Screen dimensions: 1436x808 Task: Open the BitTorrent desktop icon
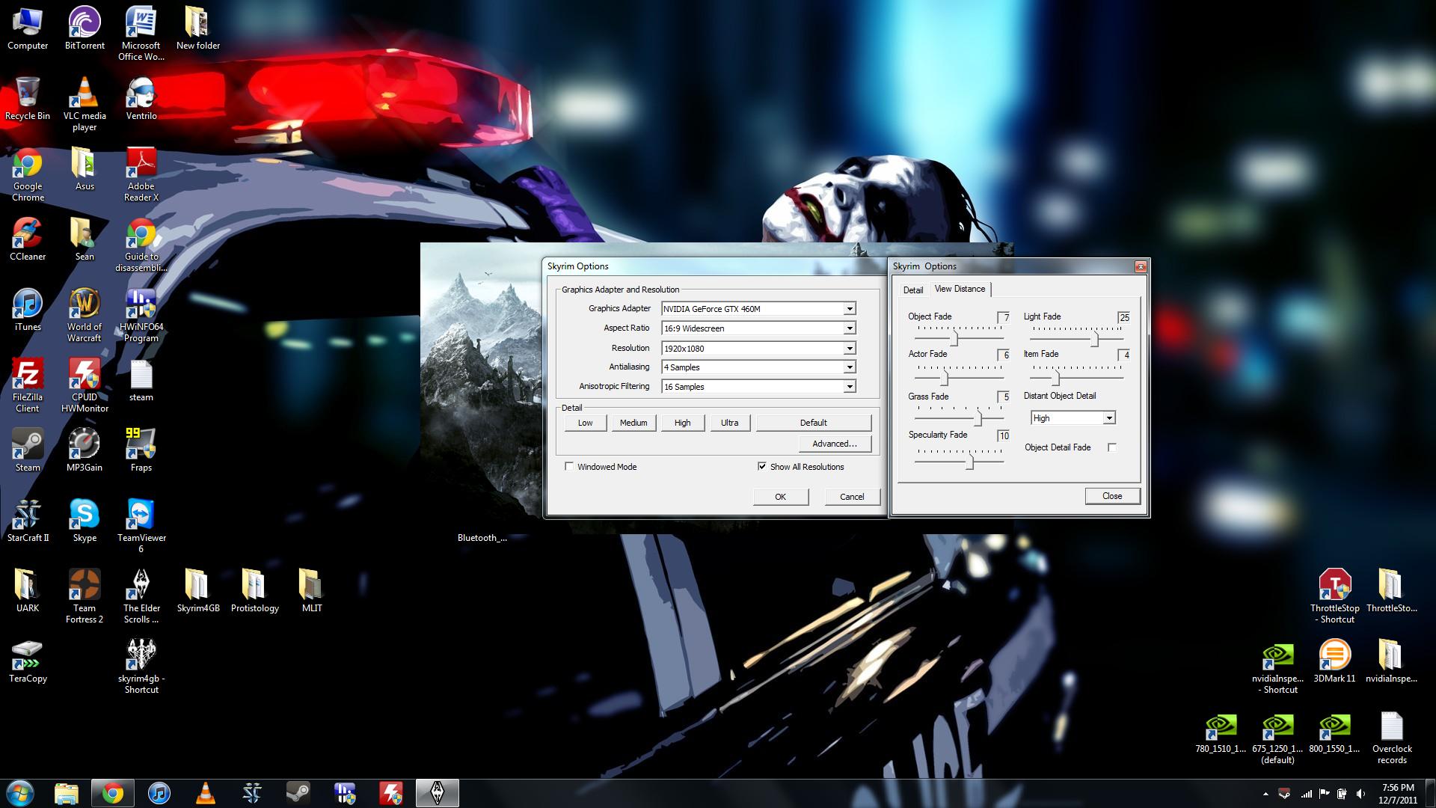point(85,28)
